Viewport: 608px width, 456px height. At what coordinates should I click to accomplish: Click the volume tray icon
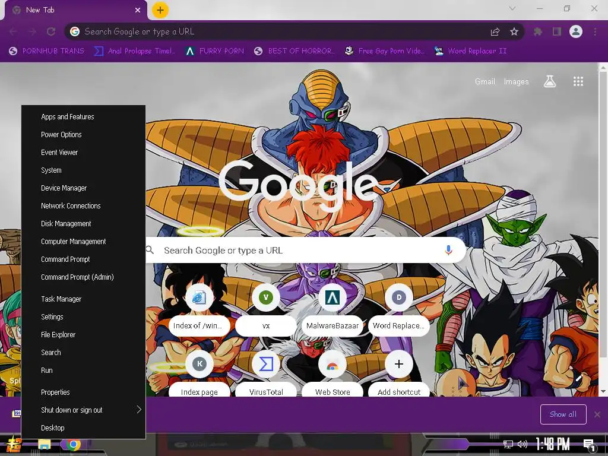pos(522,444)
